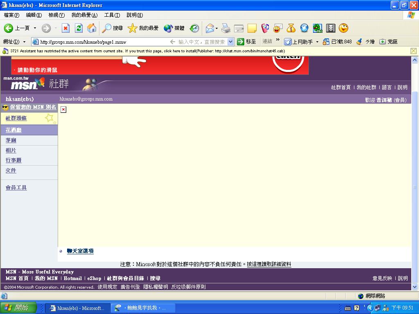Open the Hotmail footer link

[x=73, y=278]
